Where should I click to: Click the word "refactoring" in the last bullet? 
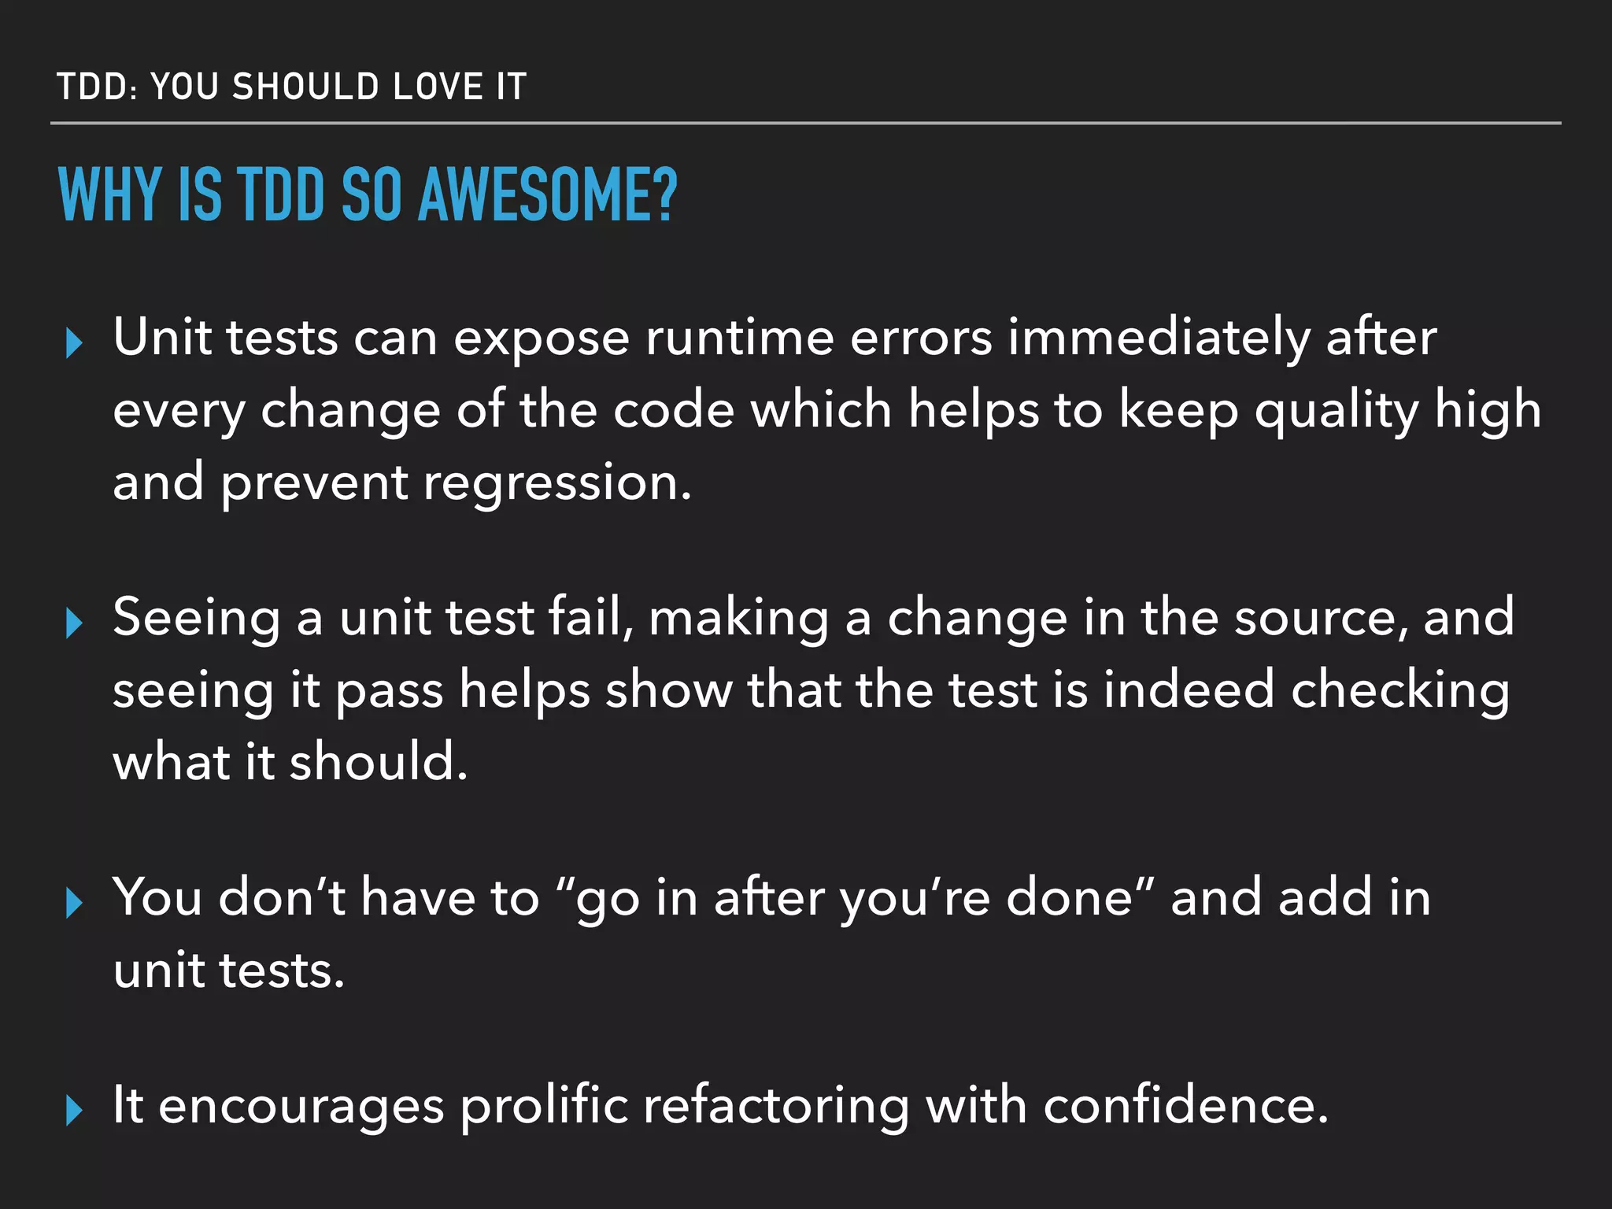(776, 1105)
